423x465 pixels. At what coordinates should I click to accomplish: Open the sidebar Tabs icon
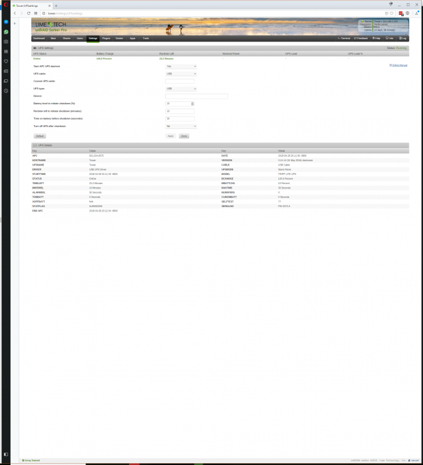[6, 81]
